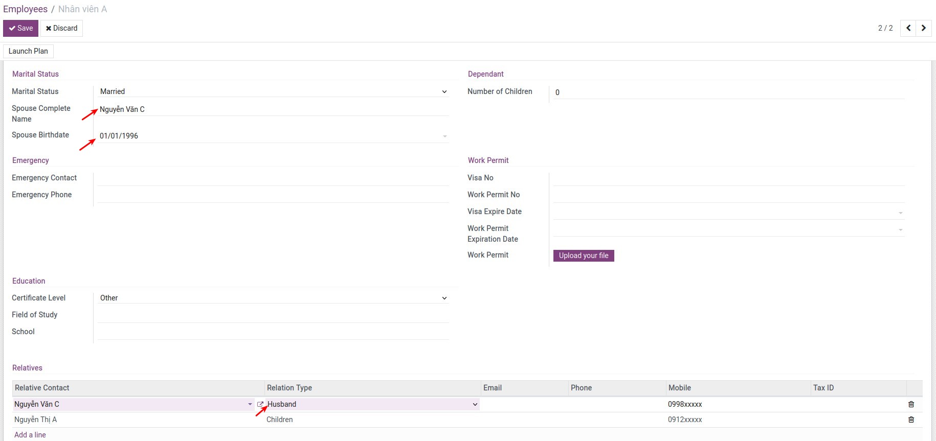
Task: Click the Emergency Contact field
Action: (273, 178)
